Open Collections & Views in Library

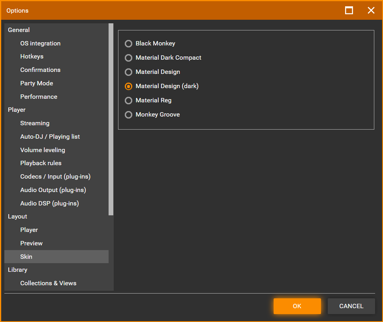pos(48,283)
